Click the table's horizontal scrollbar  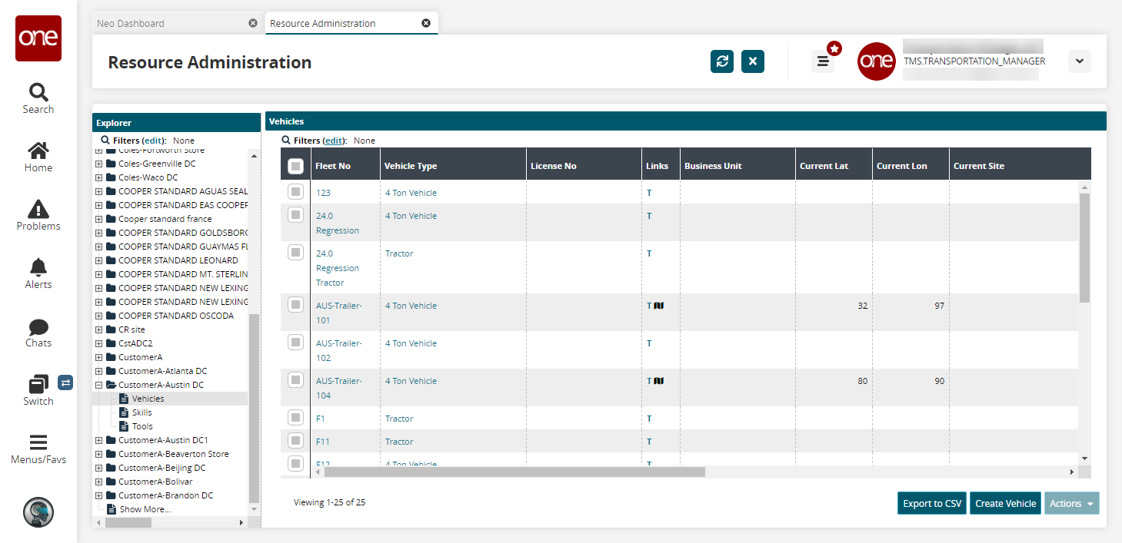(x=514, y=472)
